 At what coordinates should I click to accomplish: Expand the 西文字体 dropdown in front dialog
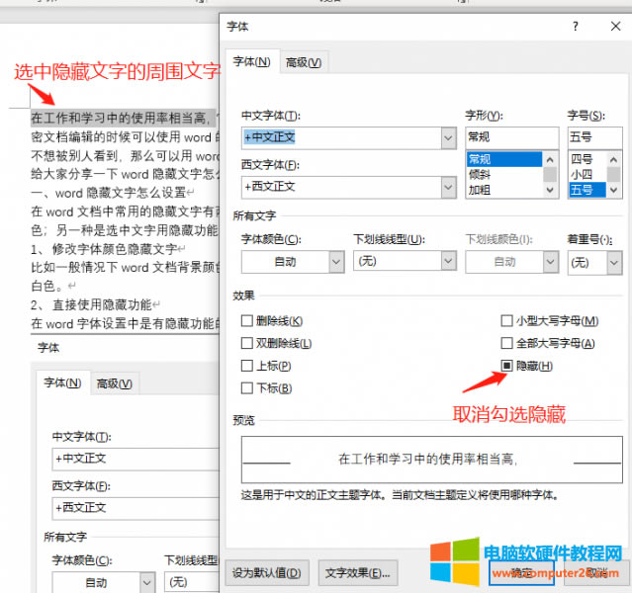coord(448,186)
